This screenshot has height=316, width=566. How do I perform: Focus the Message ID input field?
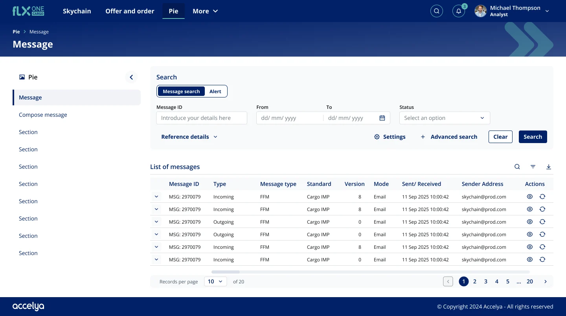(x=202, y=118)
